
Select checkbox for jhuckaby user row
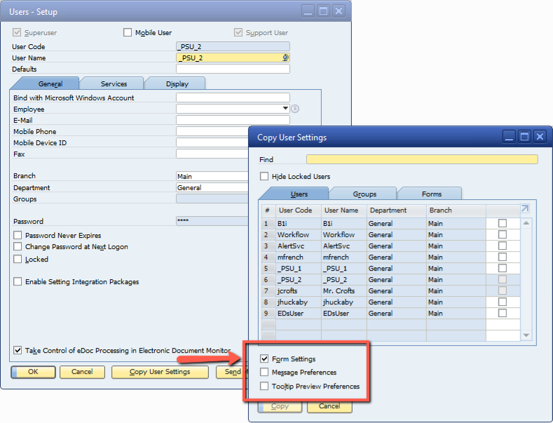503,302
